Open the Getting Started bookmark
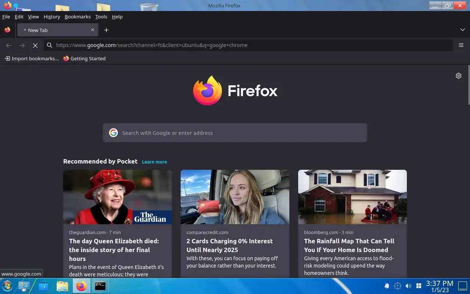 coord(84,58)
